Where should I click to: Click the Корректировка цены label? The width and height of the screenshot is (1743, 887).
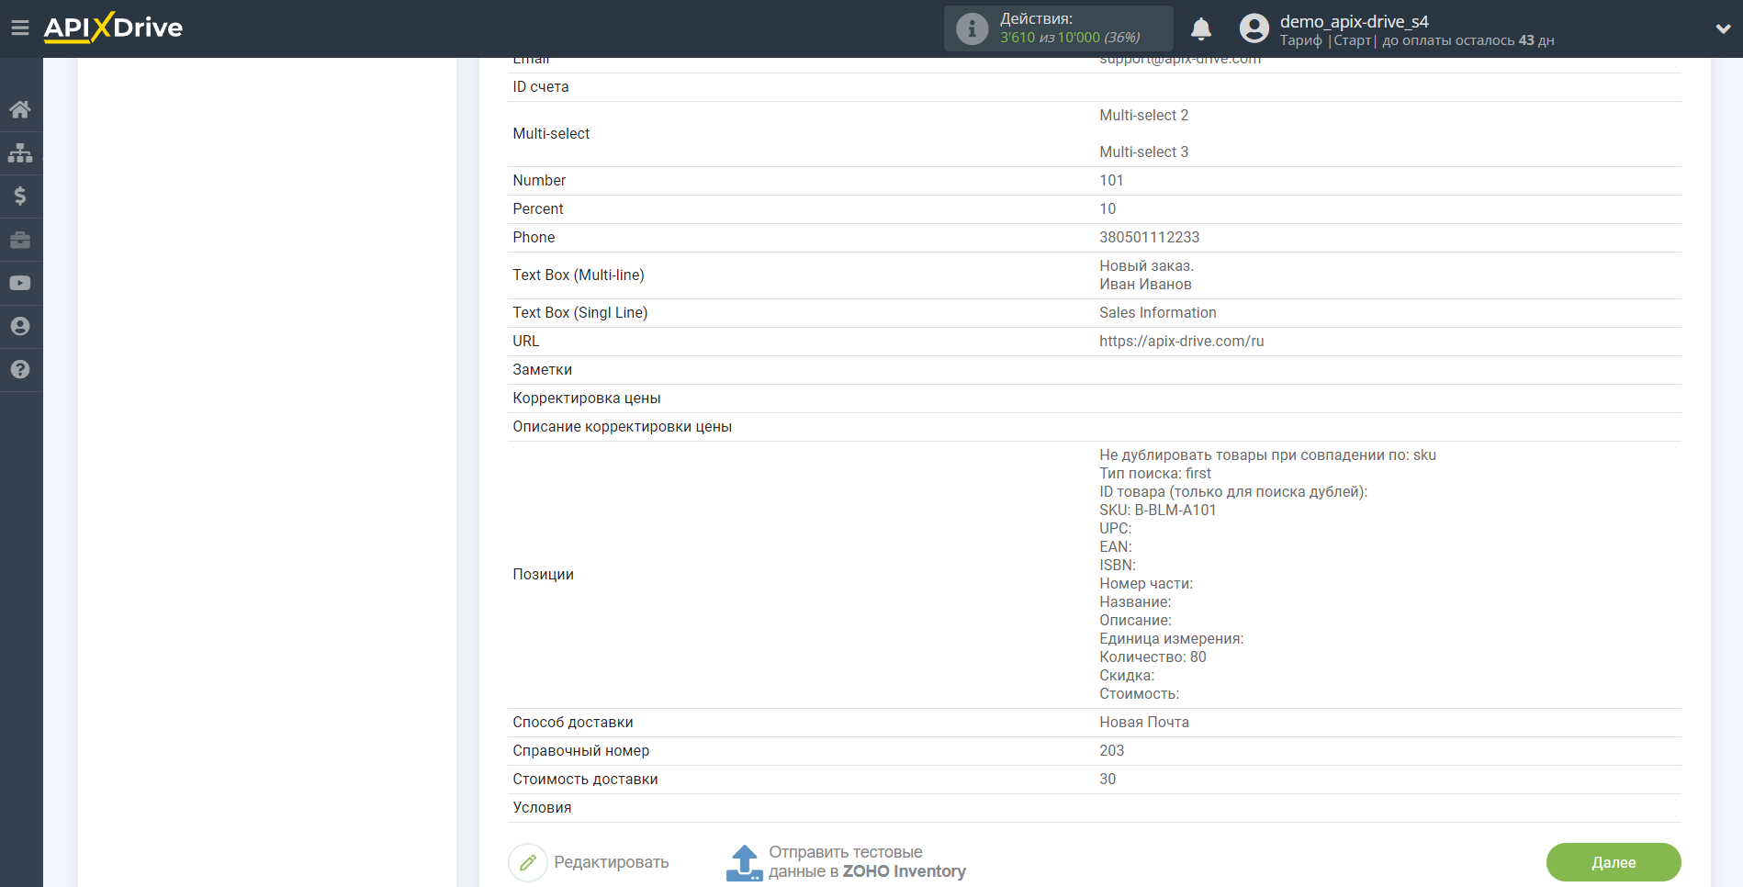pos(586,398)
